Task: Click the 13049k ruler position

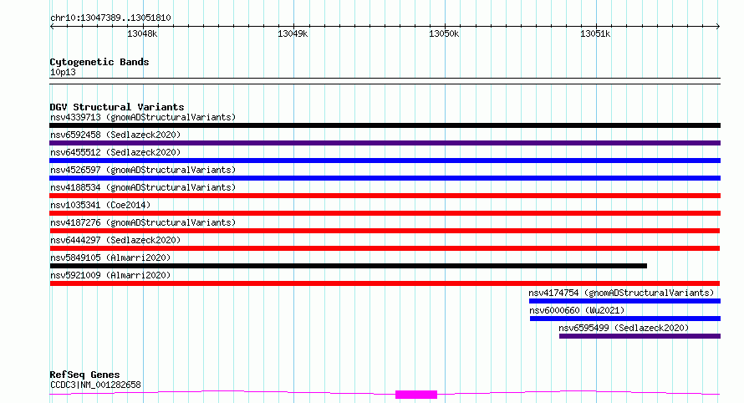Action: 293,33
